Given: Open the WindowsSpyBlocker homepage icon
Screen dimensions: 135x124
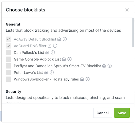Looking at the screenshot, I should click(82, 79).
